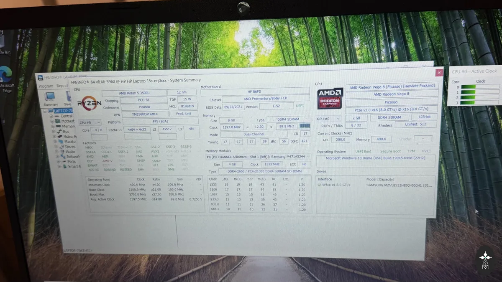Open Microsoft Edge desktop shortcut
Image resolution: width=502 pixels, height=282 pixels.
click(x=7, y=79)
